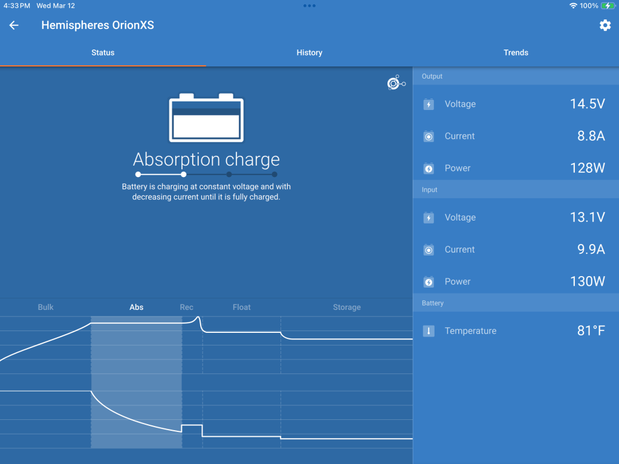Tap the battery Temperature thermometer icon
Image resolution: width=619 pixels, height=464 pixels.
click(x=429, y=331)
